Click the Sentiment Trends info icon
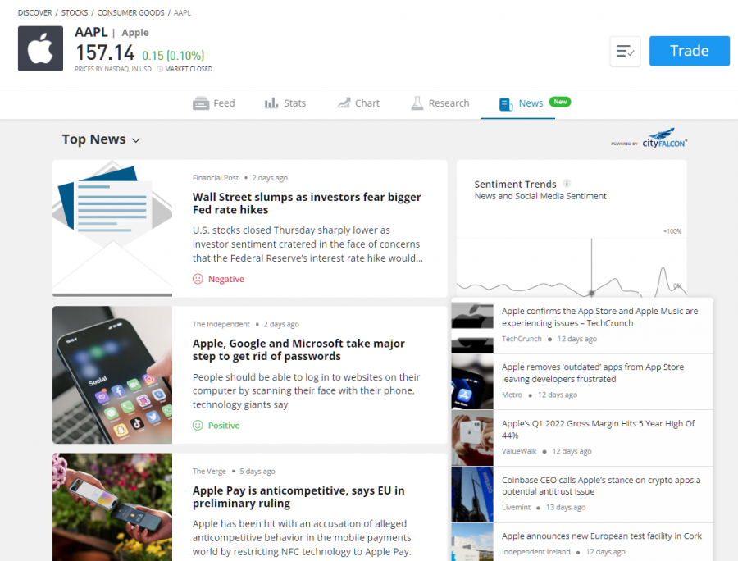The image size is (738, 561). 567,184
